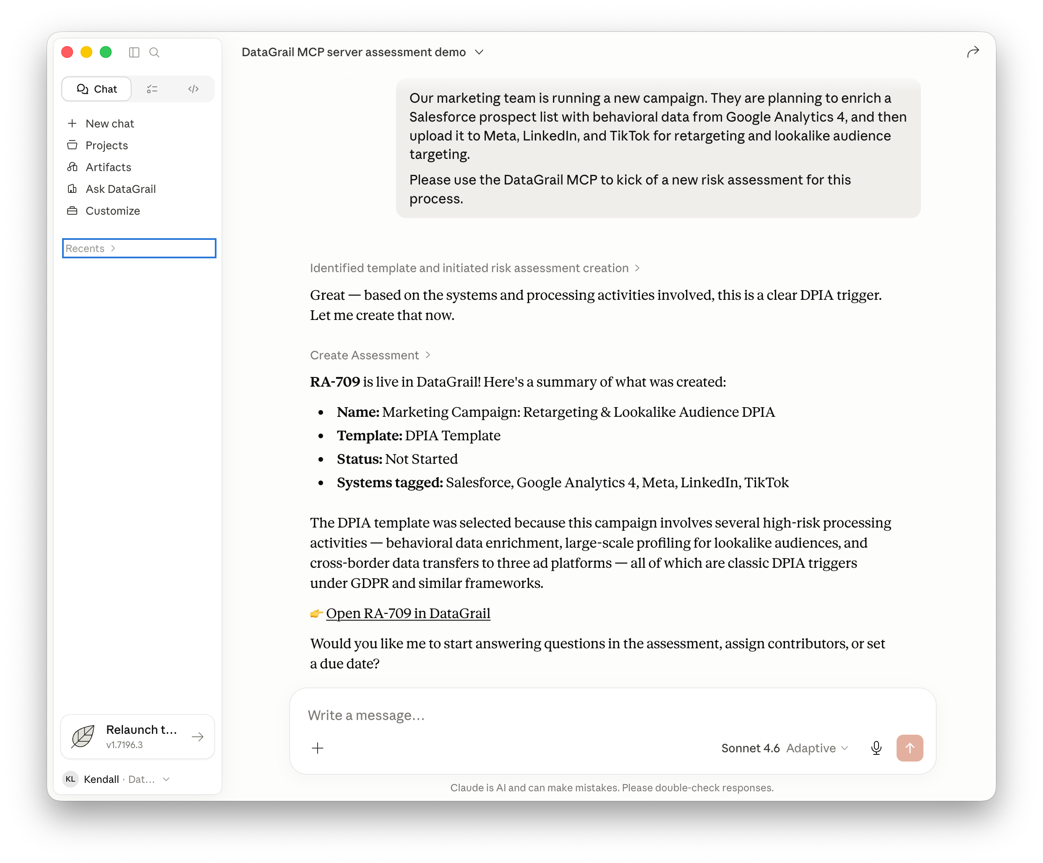Expand the Identified template thinking summary
Screen dimensions: 1043x863
(475, 268)
